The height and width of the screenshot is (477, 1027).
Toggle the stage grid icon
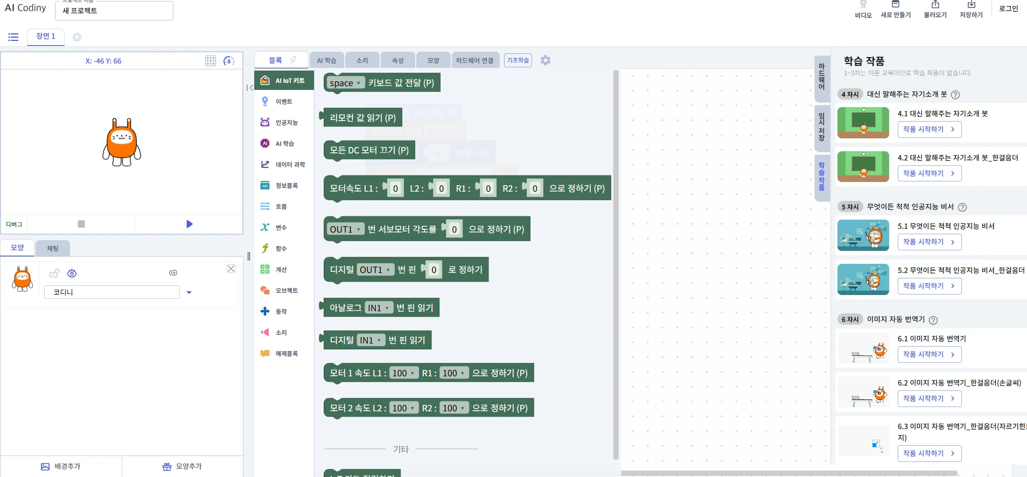[211, 61]
